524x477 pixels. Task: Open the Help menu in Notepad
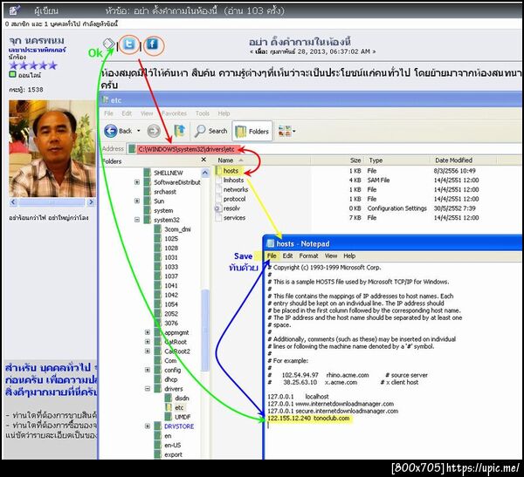pyautogui.click(x=349, y=256)
